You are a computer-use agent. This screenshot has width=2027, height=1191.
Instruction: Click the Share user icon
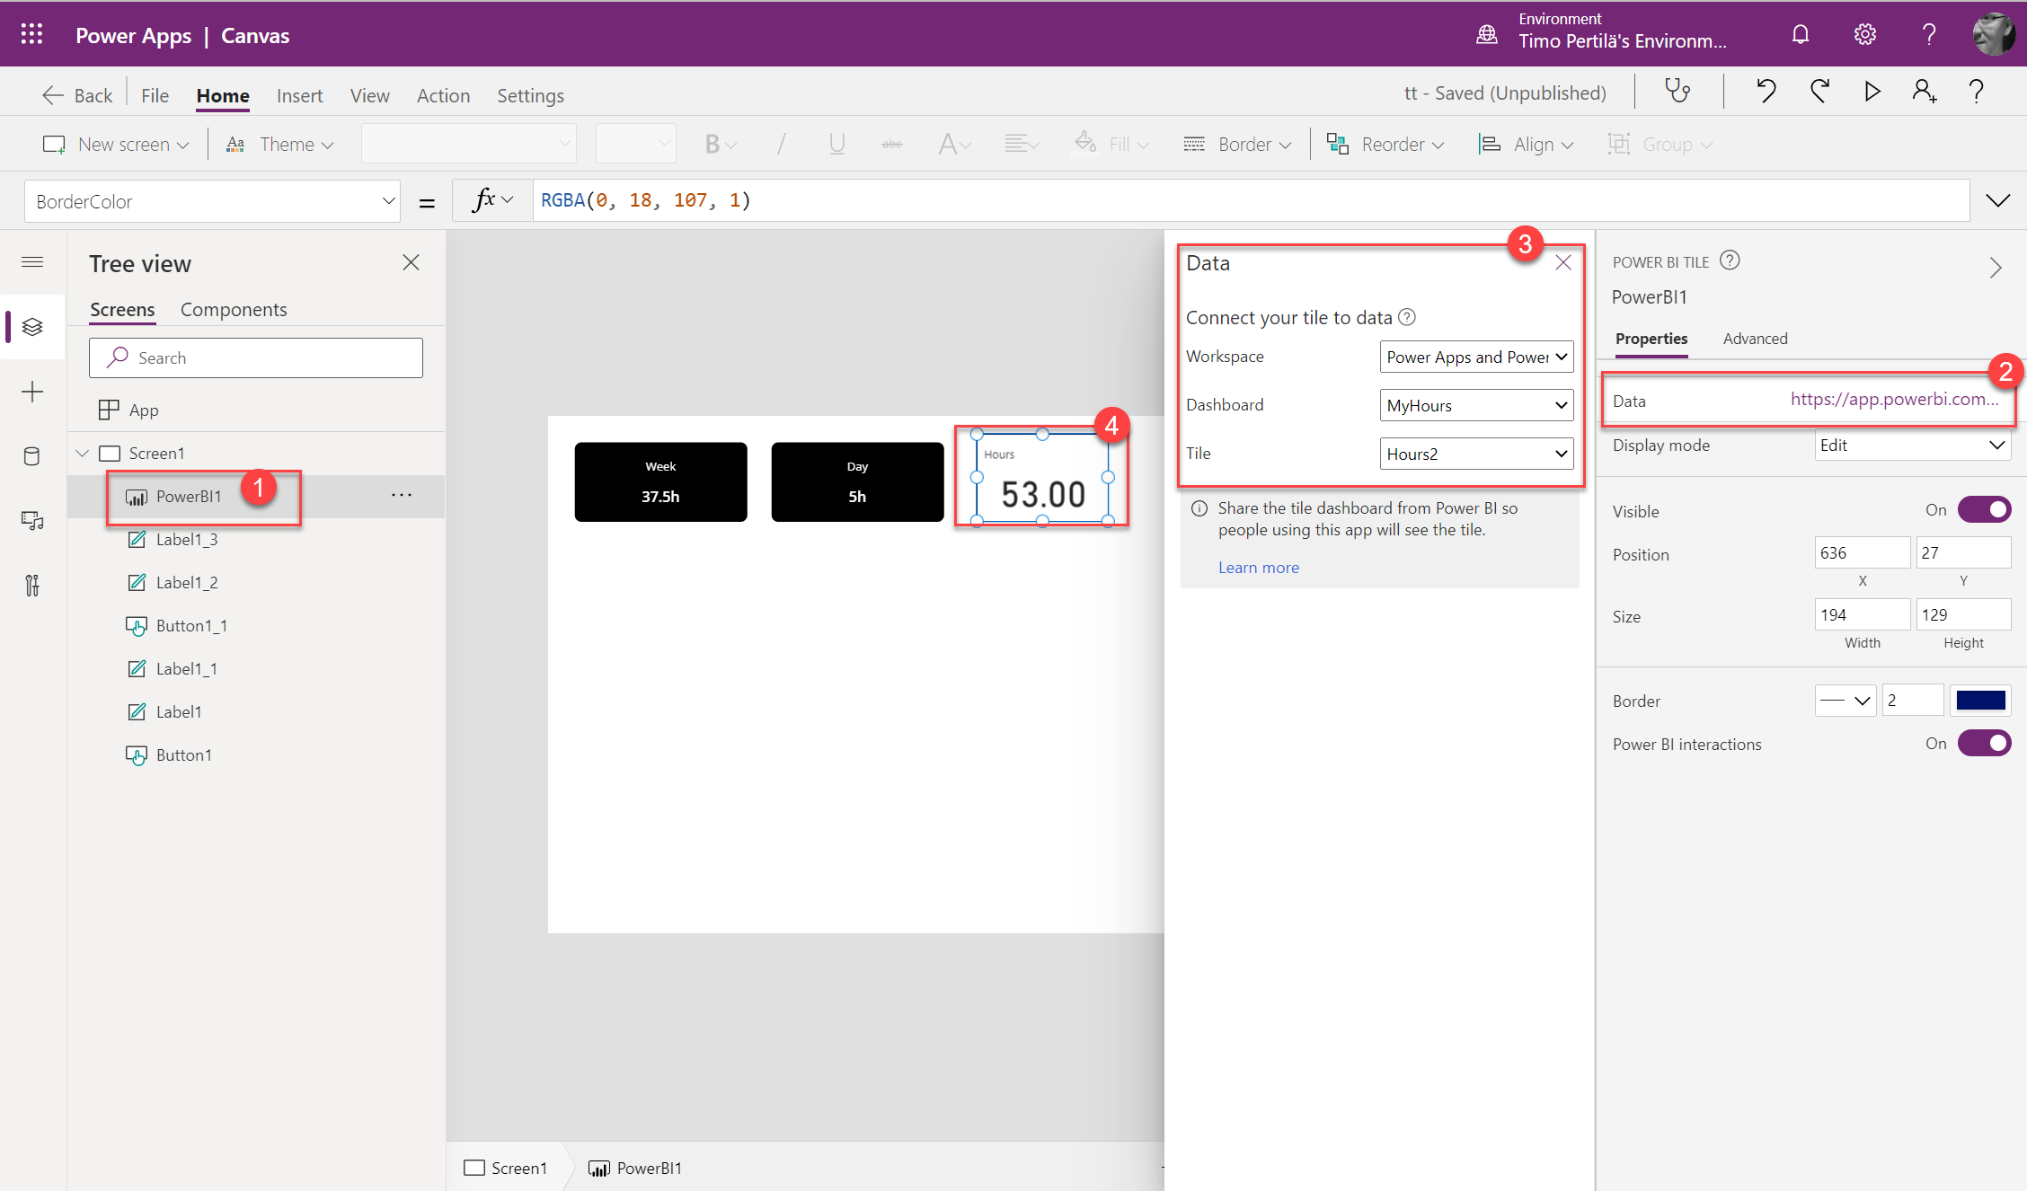click(1924, 91)
